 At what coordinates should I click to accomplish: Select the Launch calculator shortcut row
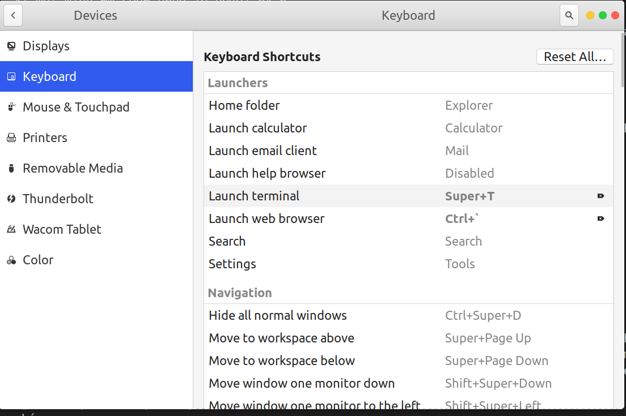pyautogui.click(x=408, y=128)
